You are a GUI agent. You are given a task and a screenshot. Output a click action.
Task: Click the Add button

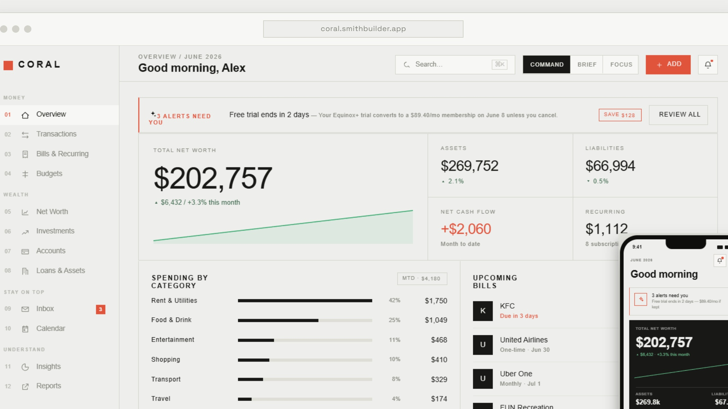click(x=668, y=64)
